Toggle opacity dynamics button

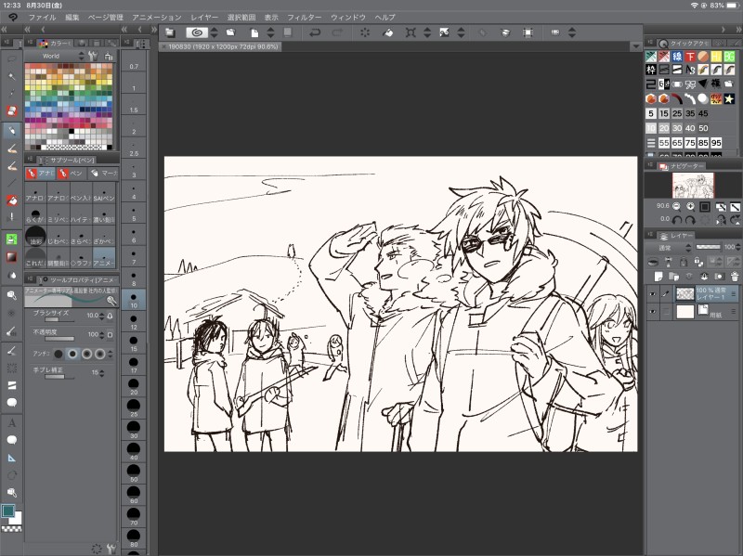pyautogui.click(x=110, y=334)
